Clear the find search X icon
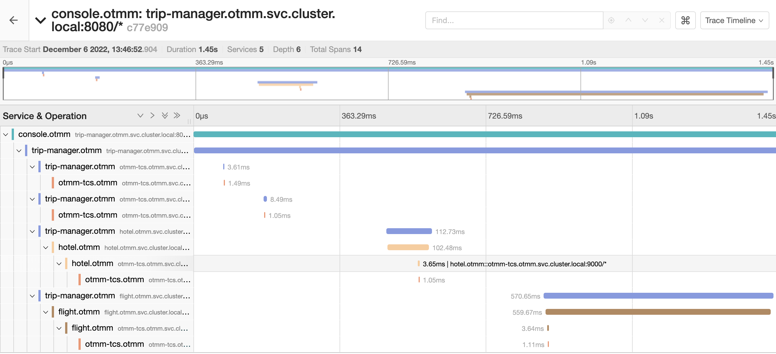776x354 pixels. (662, 20)
